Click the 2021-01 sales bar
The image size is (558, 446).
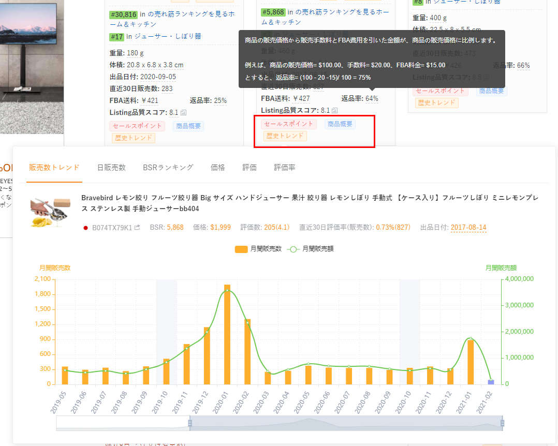coord(471,362)
